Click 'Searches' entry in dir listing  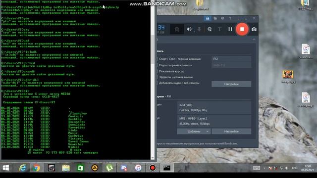(x=76, y=144)
